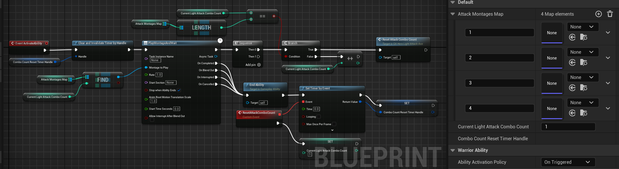
Task: Uncheck Stop when Ability Ends
Action: click(179, 90)
